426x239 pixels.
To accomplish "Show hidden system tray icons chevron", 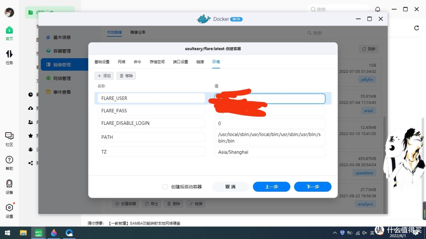I will coord(335,233).
